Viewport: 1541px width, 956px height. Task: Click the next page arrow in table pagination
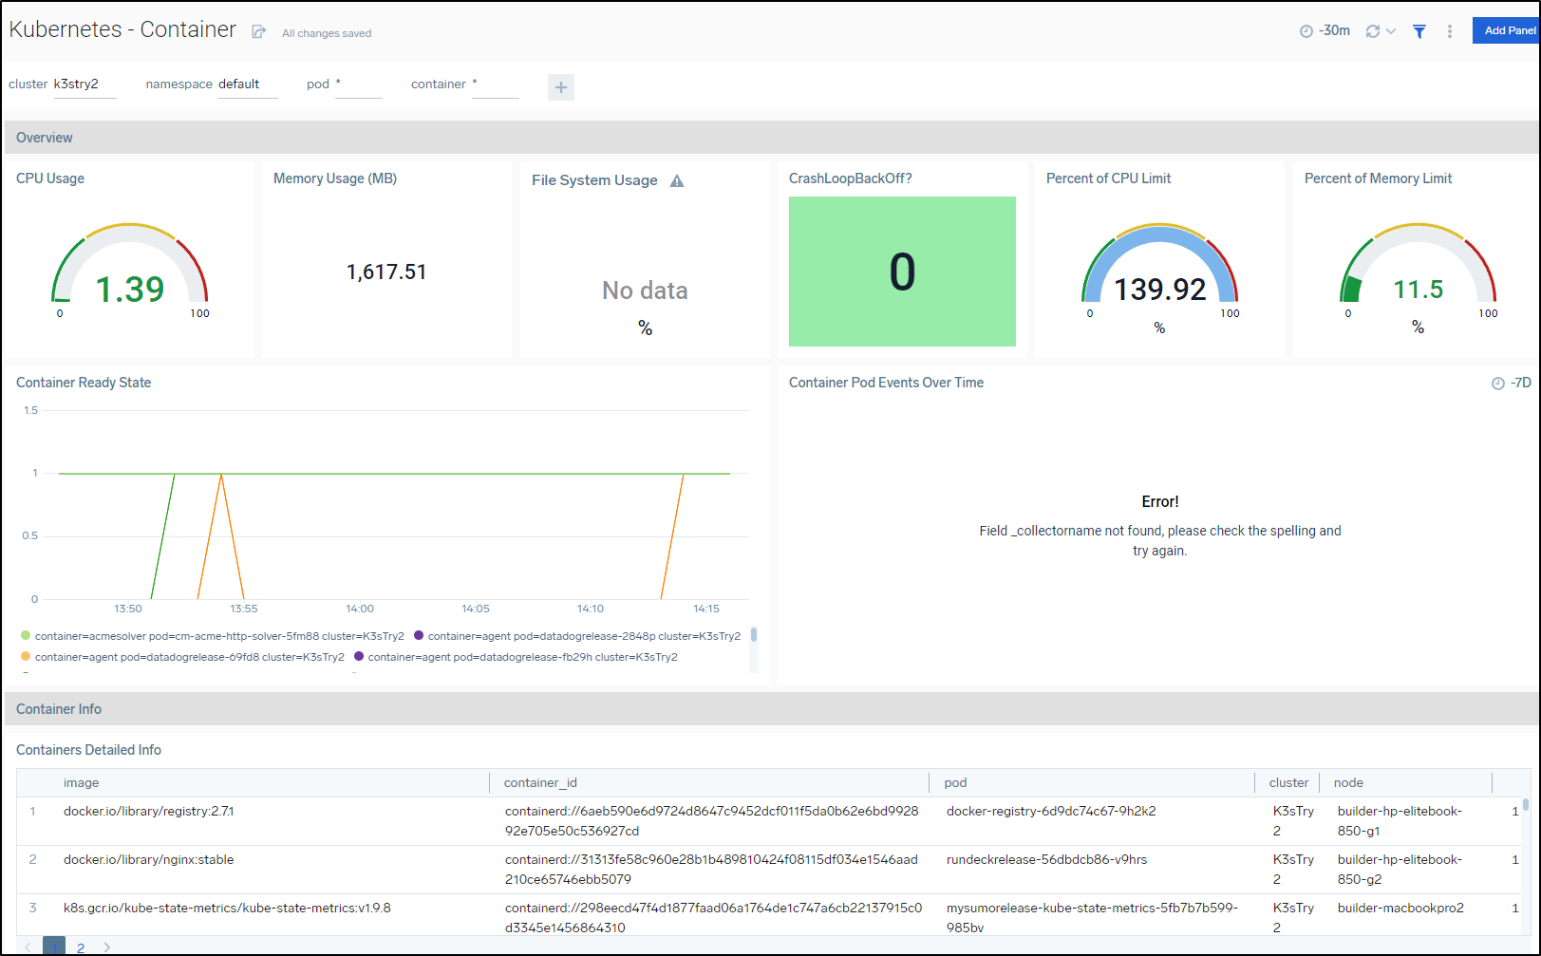[x=106, y=947]
